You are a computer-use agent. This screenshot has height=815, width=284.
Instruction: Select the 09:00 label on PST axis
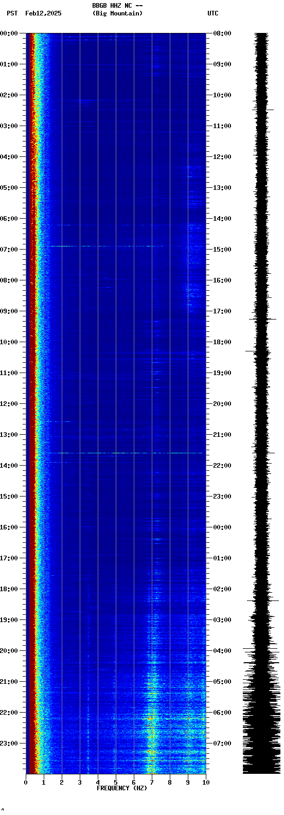(x=9, y=311)
